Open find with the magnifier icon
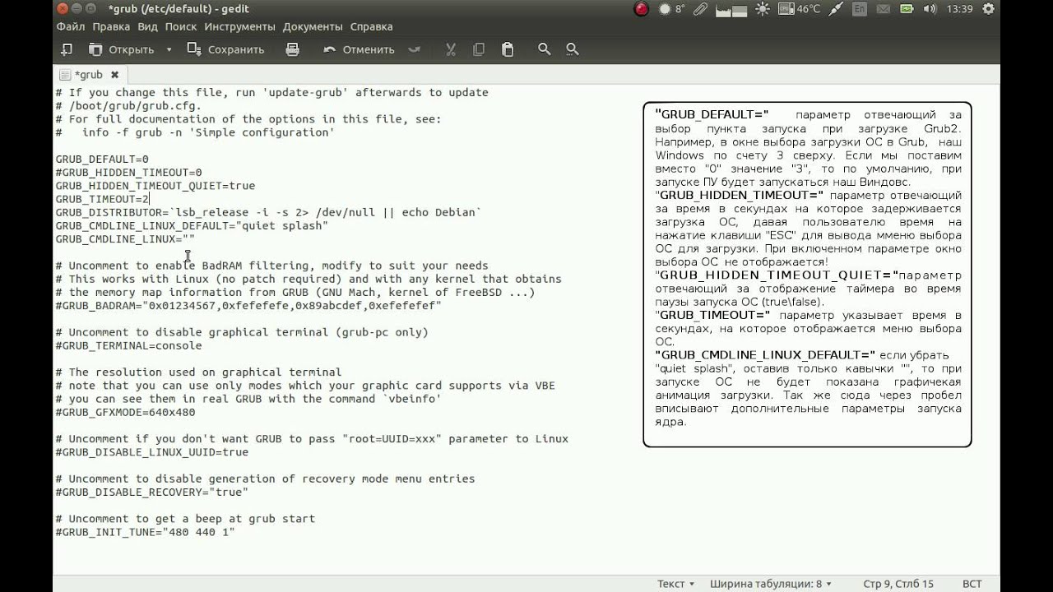Screen dimensions: 1053x592 (544, 49)
